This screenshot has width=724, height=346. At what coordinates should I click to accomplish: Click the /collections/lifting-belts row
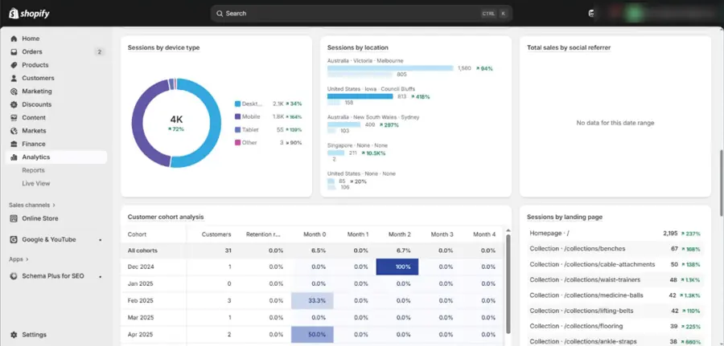(x=615, y=311)
